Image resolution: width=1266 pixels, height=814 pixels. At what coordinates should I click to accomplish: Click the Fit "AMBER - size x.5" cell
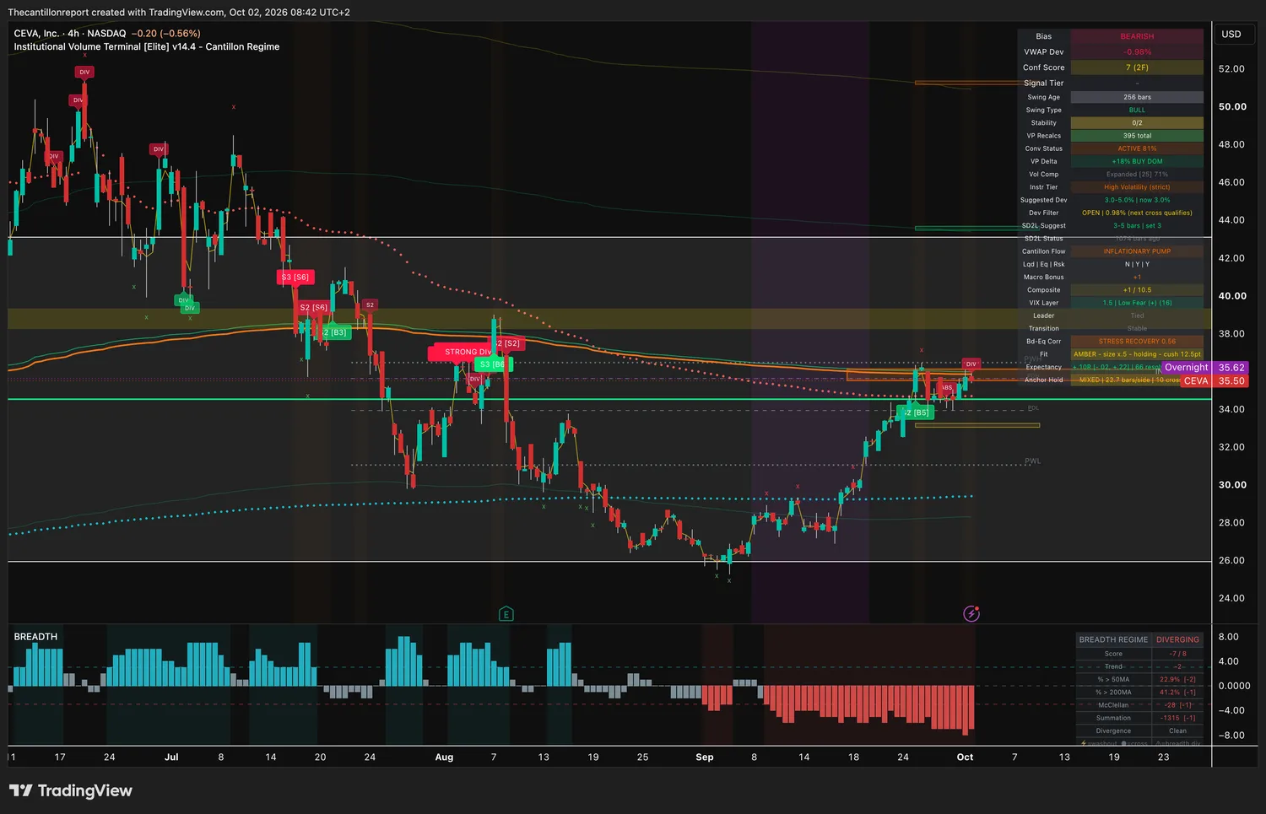1137,354
